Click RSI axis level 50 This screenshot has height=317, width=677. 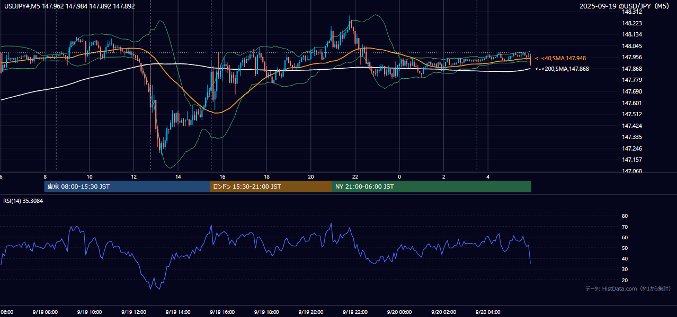point(625,248)
